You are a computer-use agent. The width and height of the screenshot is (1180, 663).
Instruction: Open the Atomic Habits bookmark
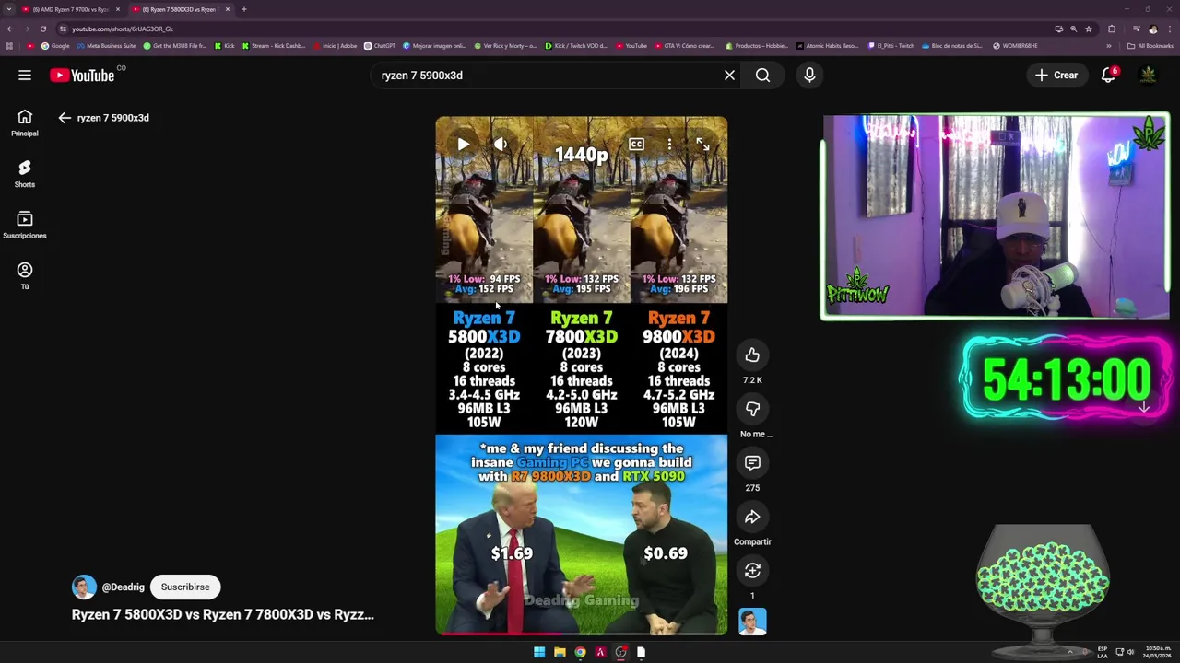(x=827, y=46)
